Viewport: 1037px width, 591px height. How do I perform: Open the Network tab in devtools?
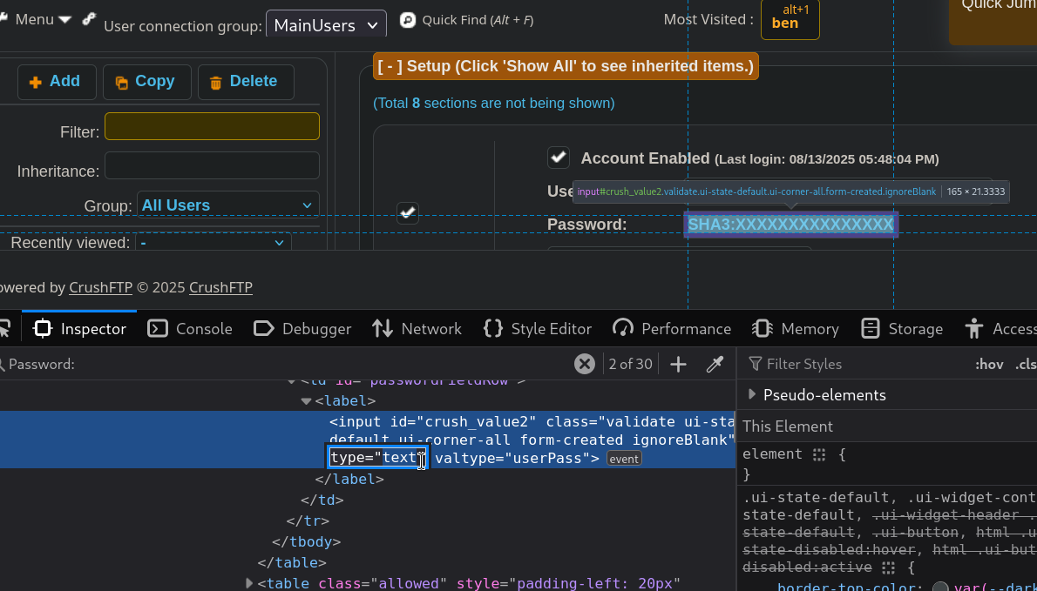[x=417, y=328]
